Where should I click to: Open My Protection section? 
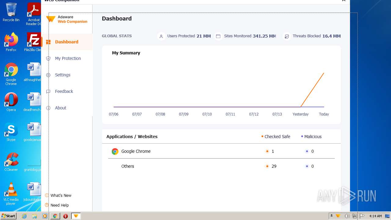click(68, 58)
